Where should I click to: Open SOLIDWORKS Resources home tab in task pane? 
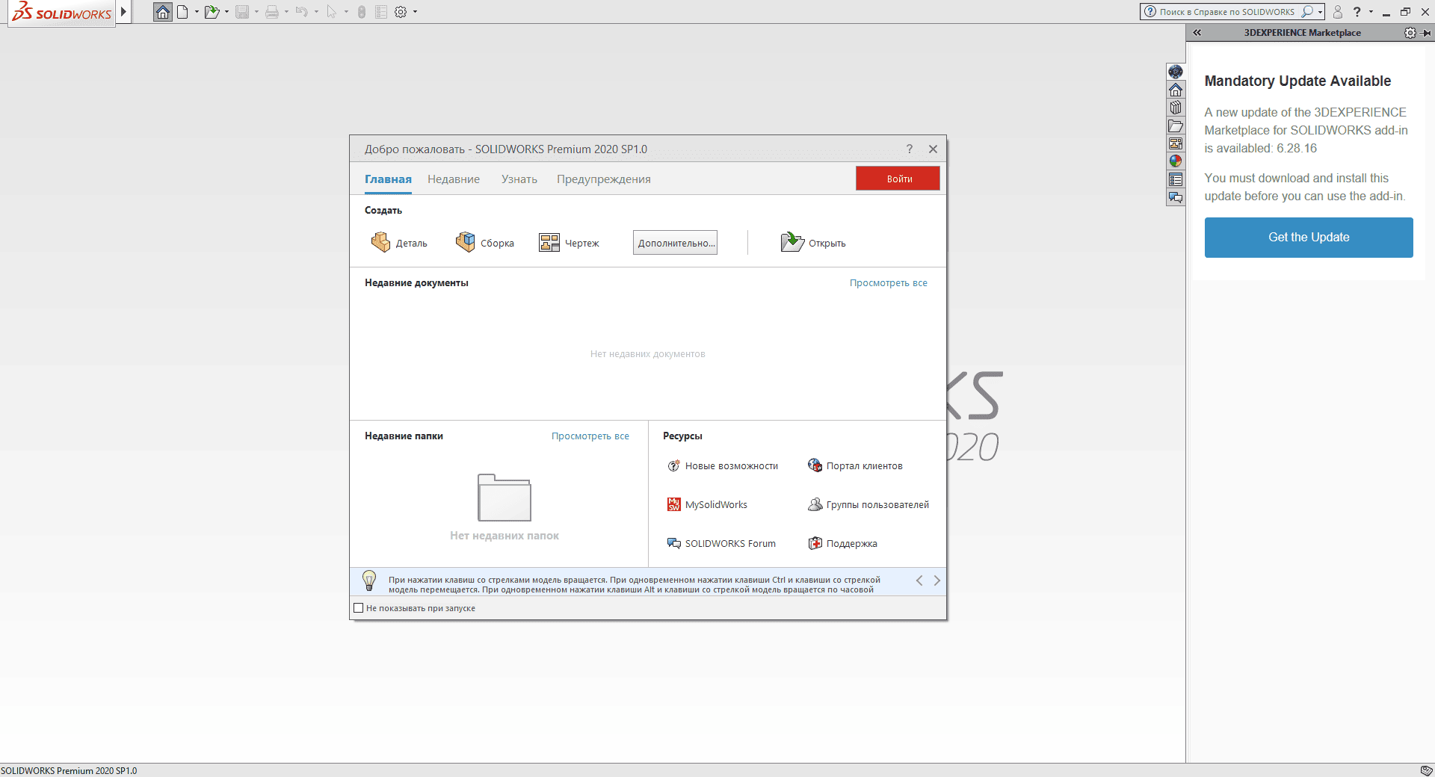coord(1176,90)
